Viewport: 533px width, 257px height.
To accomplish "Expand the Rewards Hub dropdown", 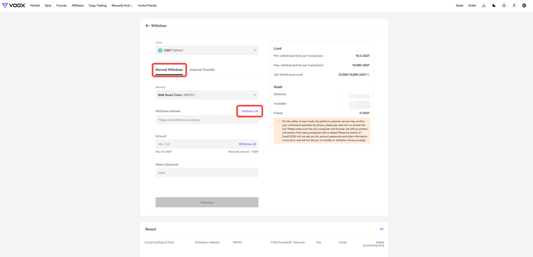I will 122,5.
